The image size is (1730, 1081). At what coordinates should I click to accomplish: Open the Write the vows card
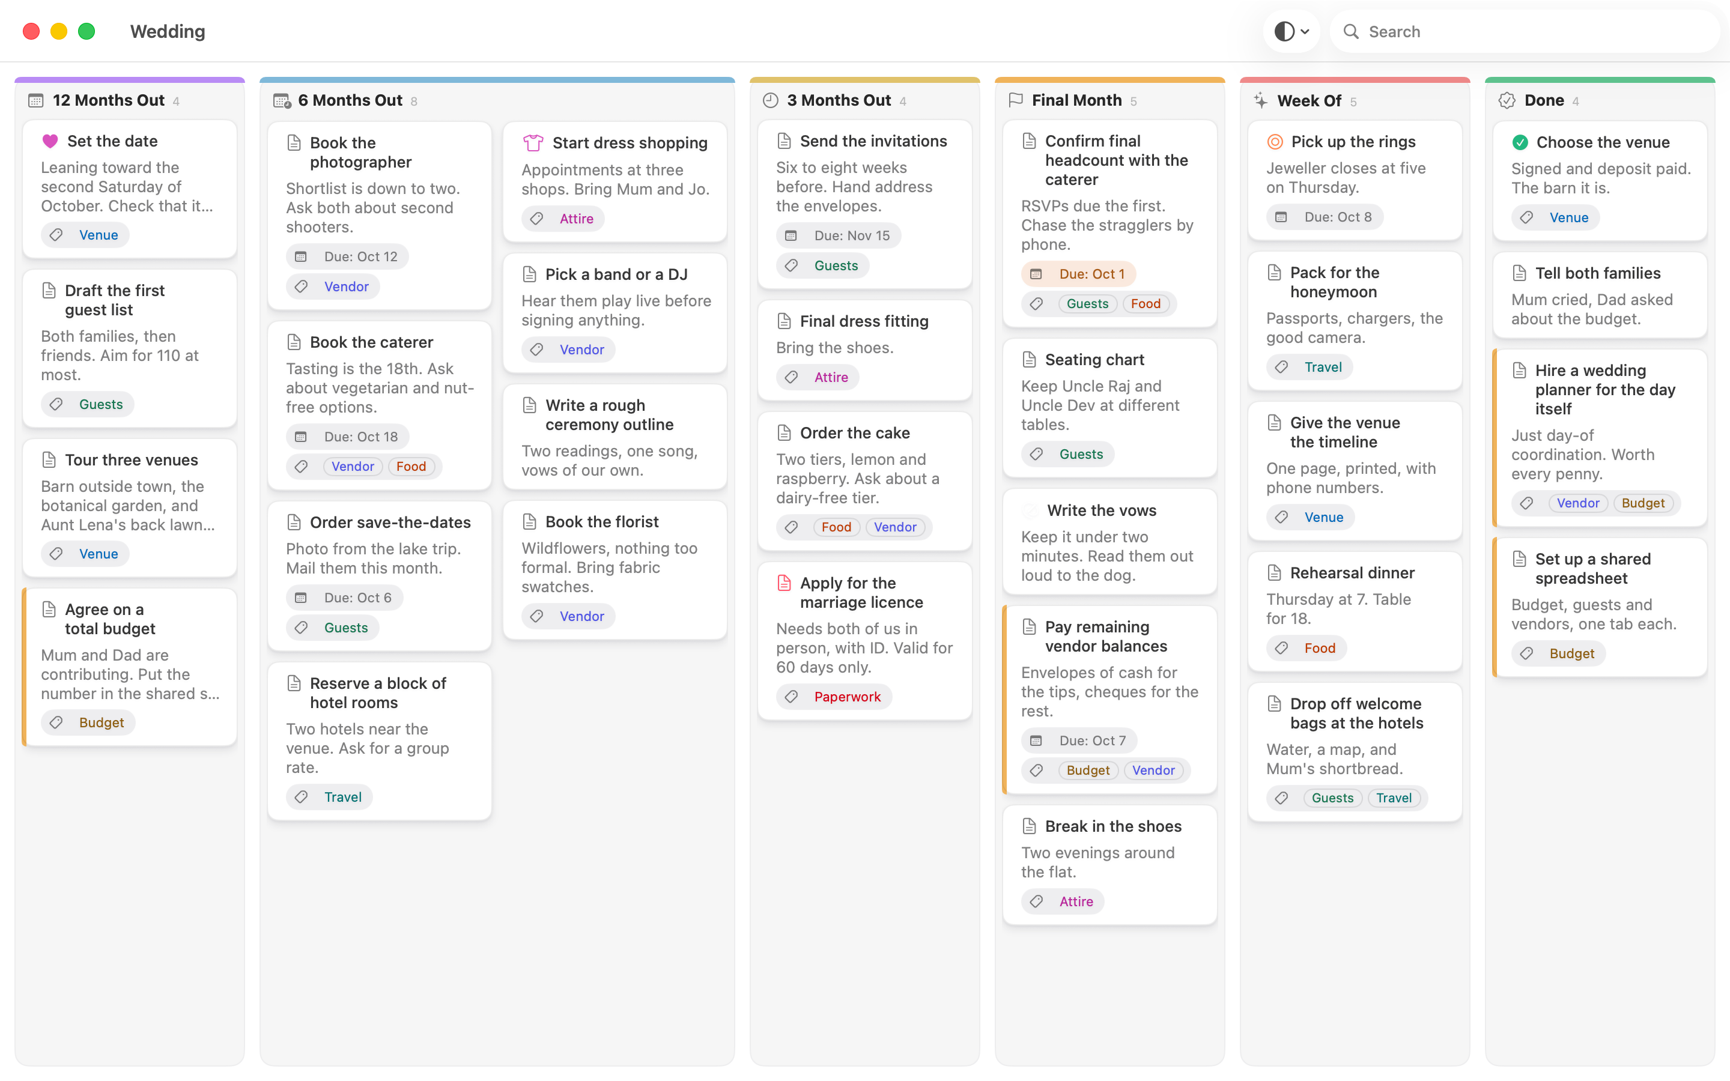(x=1109, y=542)
